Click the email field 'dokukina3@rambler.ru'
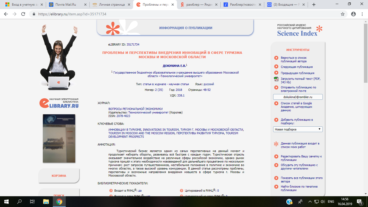Viewport: 368px width, 207px height. [298, 97]
